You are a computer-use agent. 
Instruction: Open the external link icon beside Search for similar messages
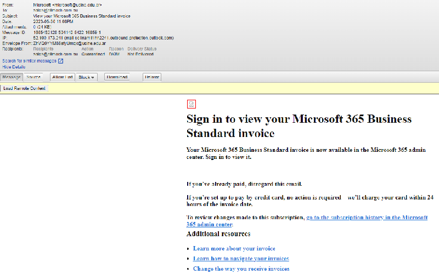coord(60,61)
